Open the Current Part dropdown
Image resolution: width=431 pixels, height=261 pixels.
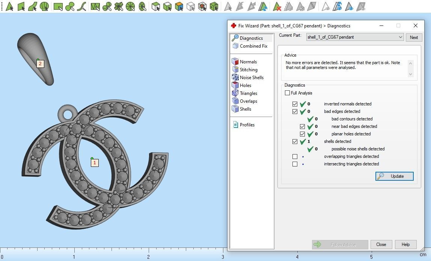coord(401,37)
